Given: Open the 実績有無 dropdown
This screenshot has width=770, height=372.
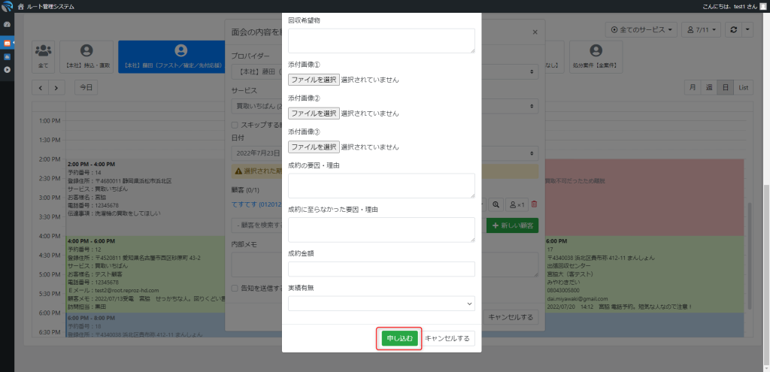Looking at the screenshot, I should 381,303.
